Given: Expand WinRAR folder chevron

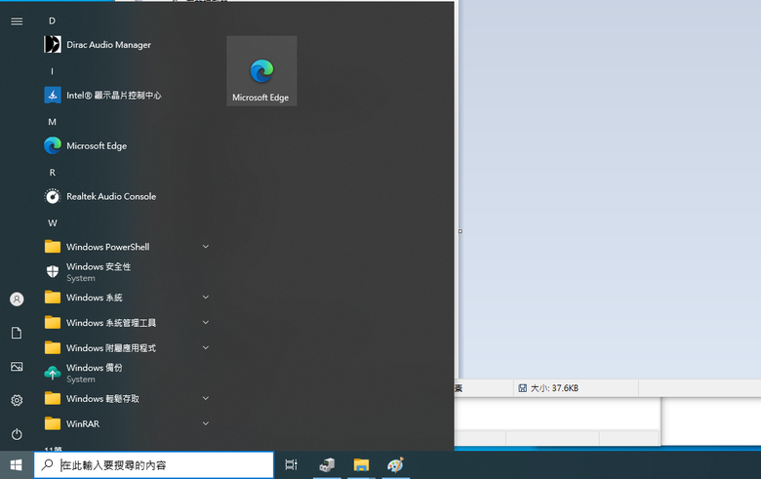Looking at the screenshot, I should [206, 423].
